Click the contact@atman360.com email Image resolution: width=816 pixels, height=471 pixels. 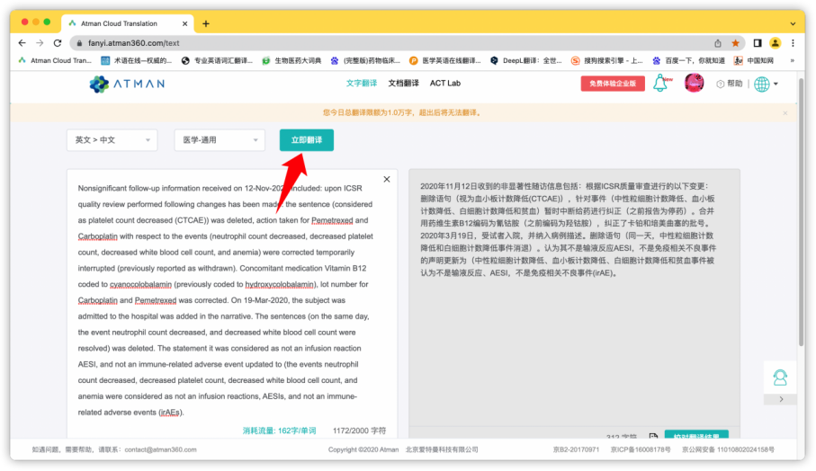point(160,449)
